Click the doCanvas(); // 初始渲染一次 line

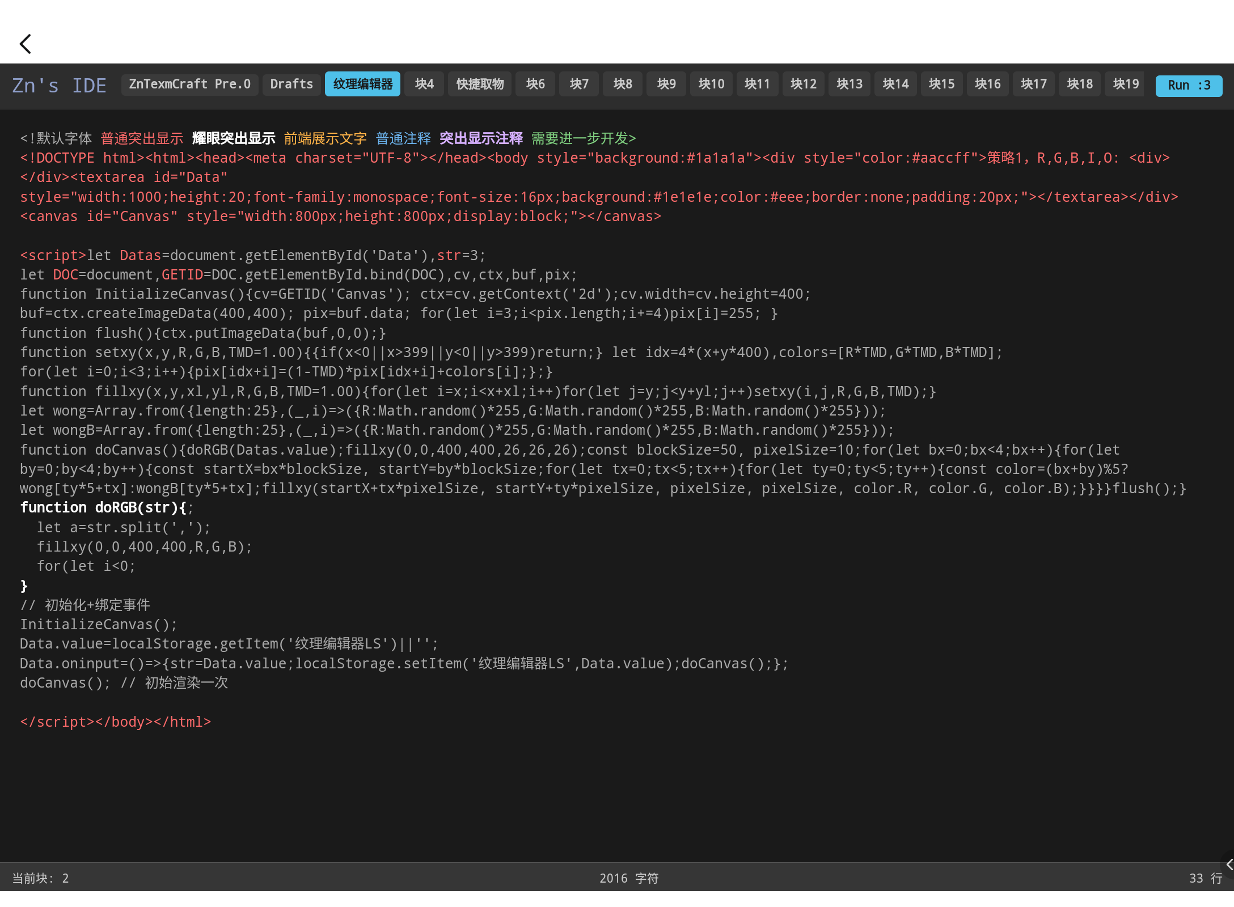[x=124, y=683]
